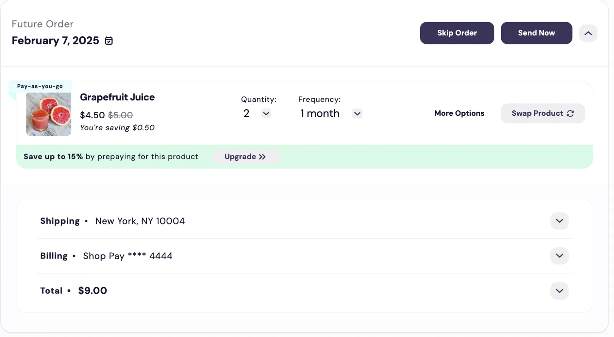Click the crossed-out price $5.00
This screenshot has width=614, height=337.
point(120,115)
